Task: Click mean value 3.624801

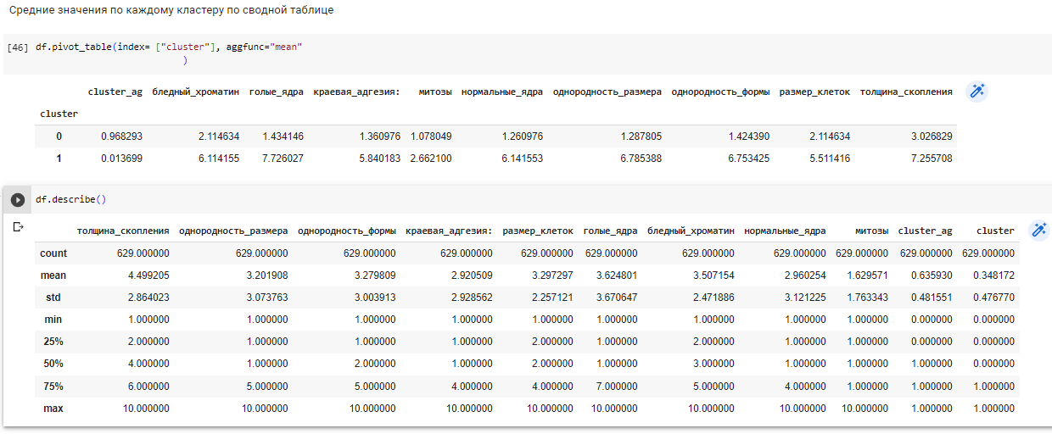Action: click(616, 275)
